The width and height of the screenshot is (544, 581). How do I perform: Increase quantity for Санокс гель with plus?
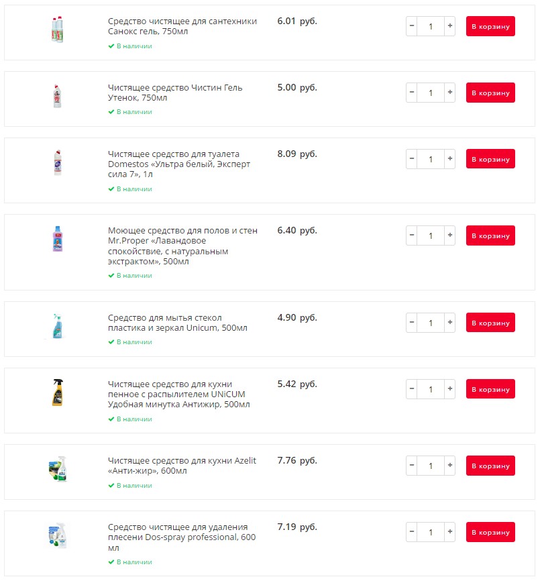tap(449, 26)
